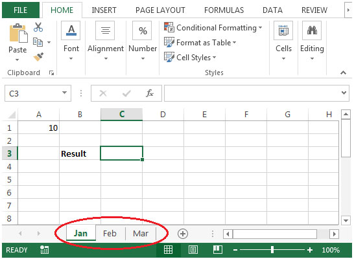Open the FORMULAS ribbon tab
The image size is (354, 259).
pyautogui.click(x=224, y=10)
